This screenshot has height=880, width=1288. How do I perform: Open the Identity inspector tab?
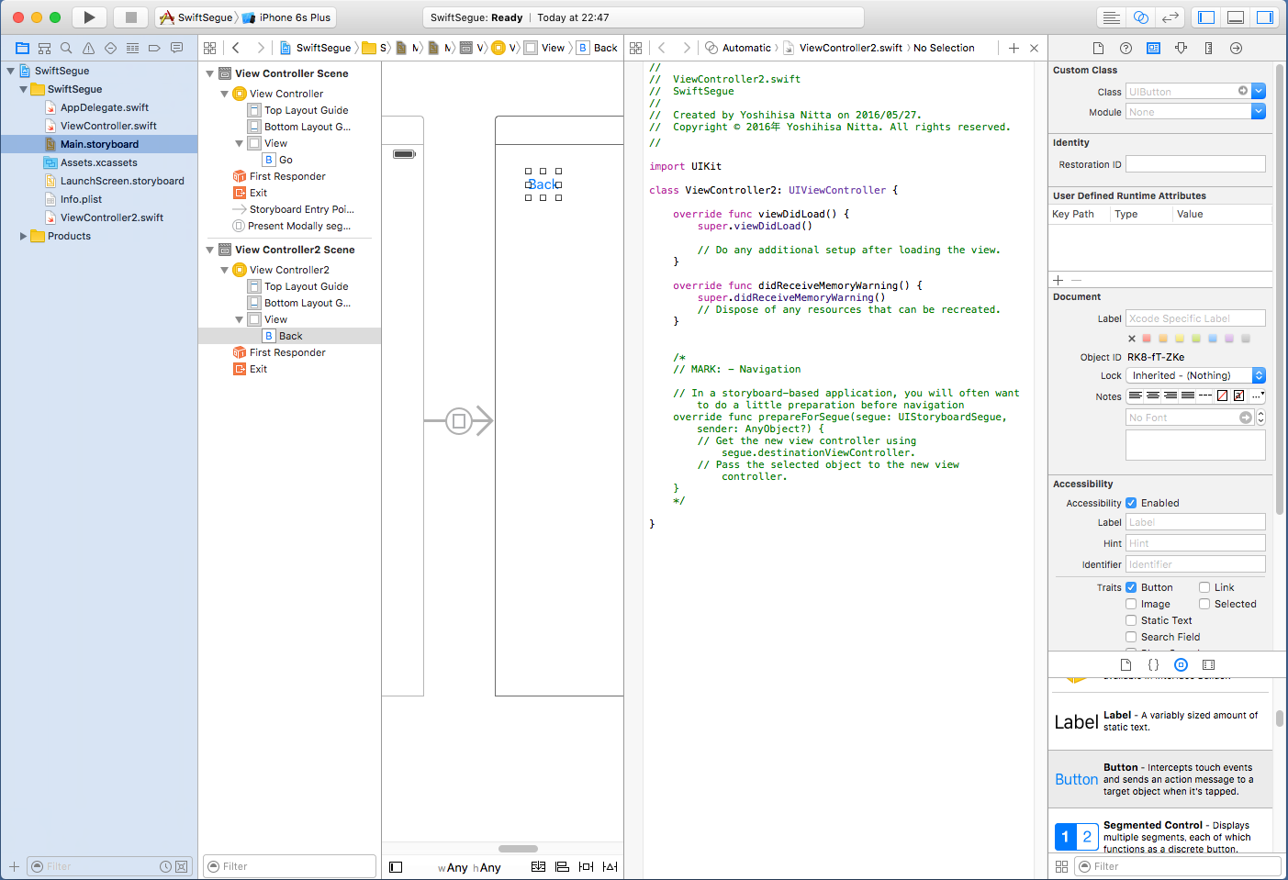pos(1153,48)
